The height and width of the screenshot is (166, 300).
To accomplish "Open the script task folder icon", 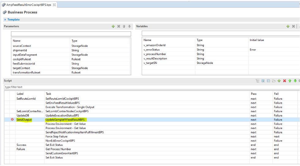I will (274, 81).
